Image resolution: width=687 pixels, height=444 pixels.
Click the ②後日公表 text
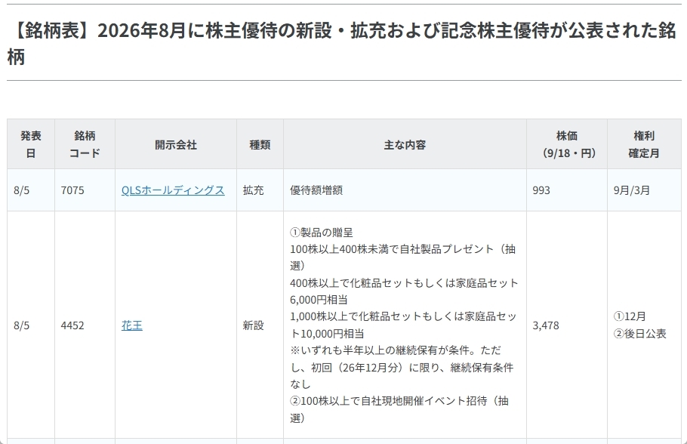[x=639, y=334]
